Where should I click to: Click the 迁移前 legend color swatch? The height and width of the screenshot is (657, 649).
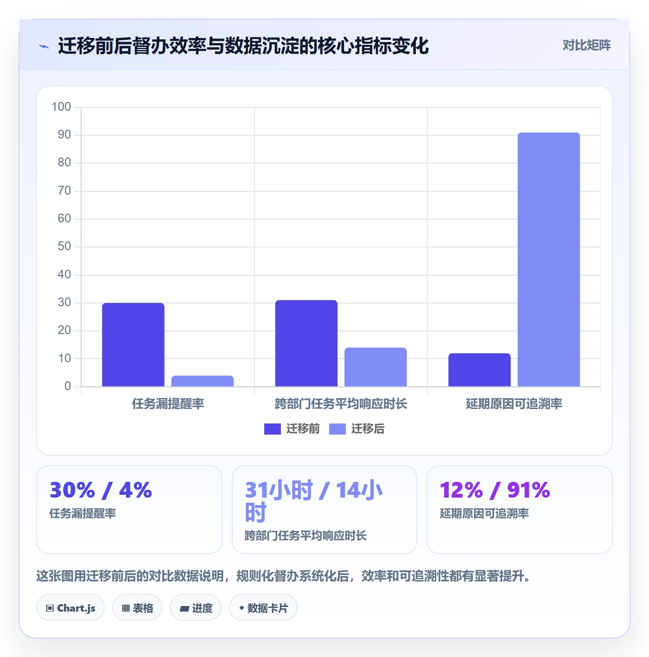point(273,429)
